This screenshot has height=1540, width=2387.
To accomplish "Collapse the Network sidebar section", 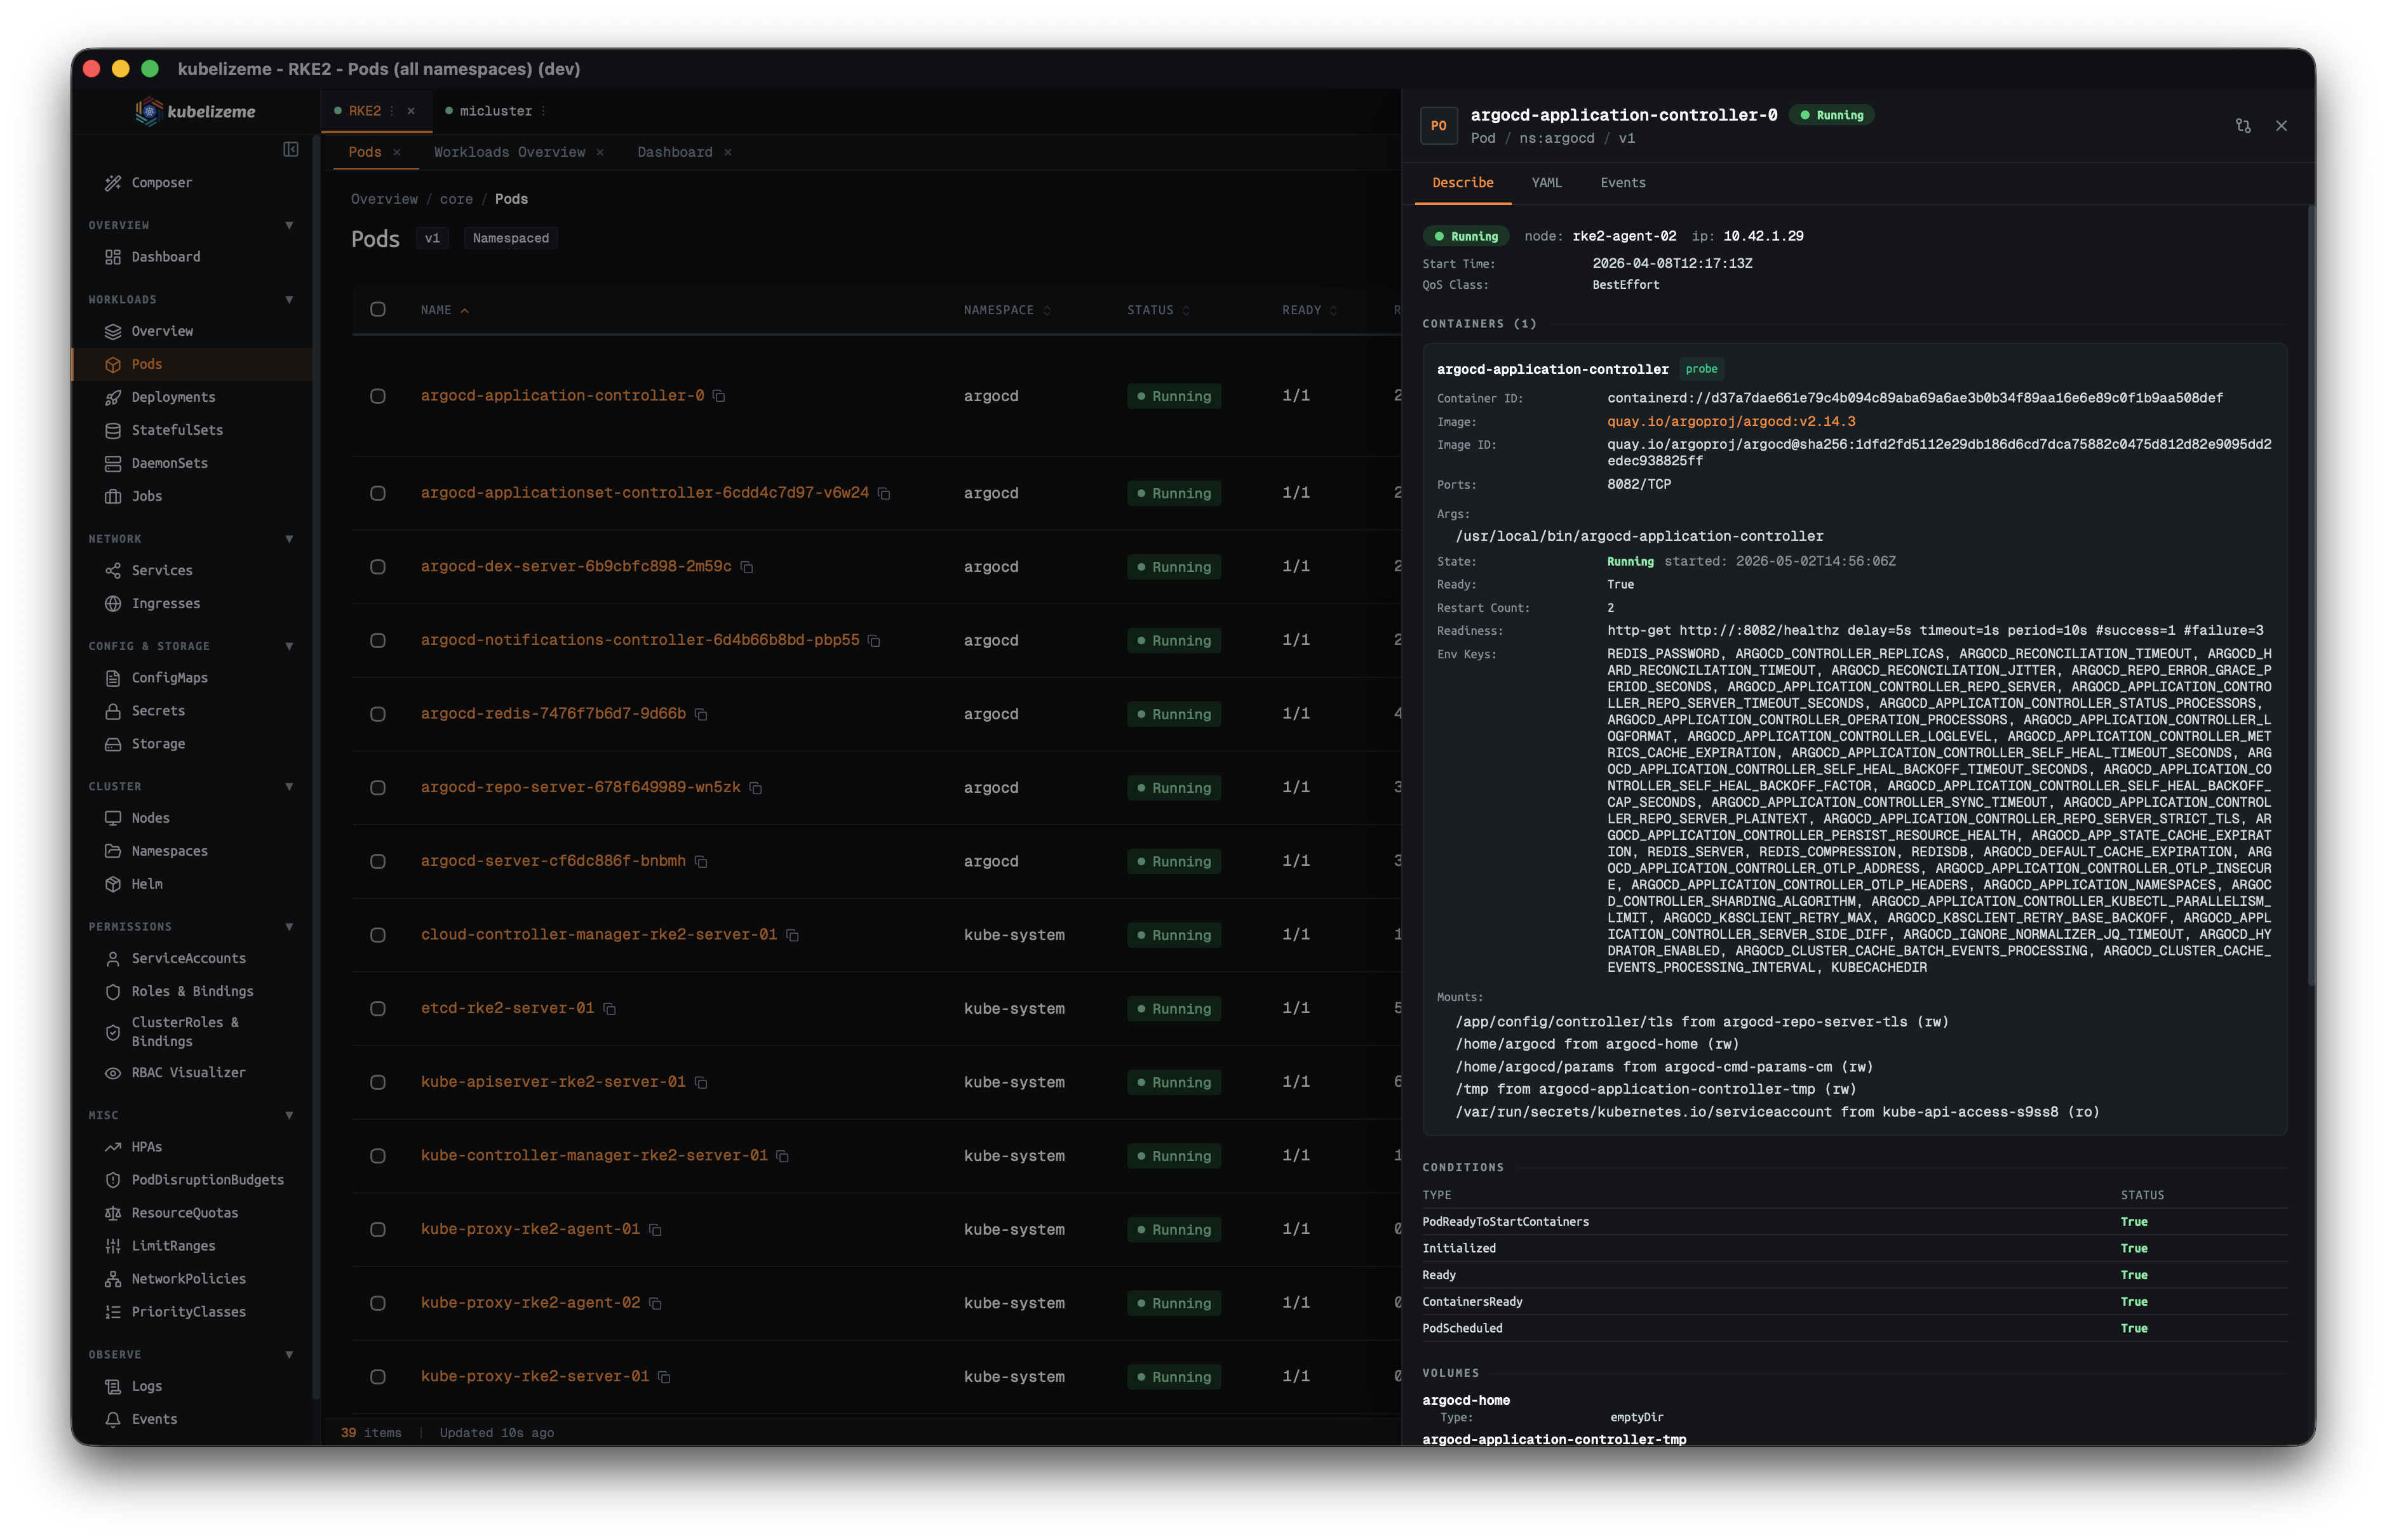I will click(289, 539).
